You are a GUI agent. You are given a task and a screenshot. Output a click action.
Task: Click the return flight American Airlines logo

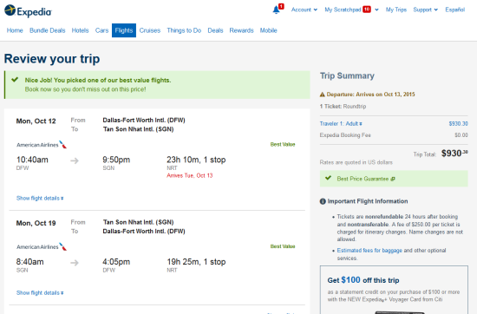pos(42,246)
